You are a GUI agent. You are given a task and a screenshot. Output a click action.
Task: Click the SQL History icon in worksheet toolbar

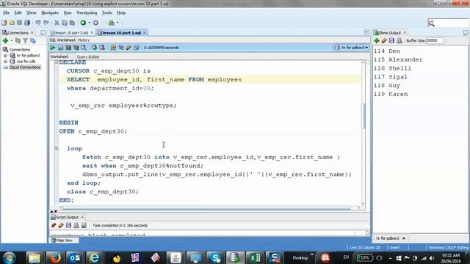(x=136, y=48)
